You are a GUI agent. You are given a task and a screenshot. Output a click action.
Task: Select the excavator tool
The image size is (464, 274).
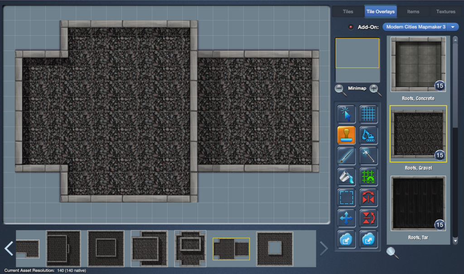pyautogui.click(x=368, y=135)
